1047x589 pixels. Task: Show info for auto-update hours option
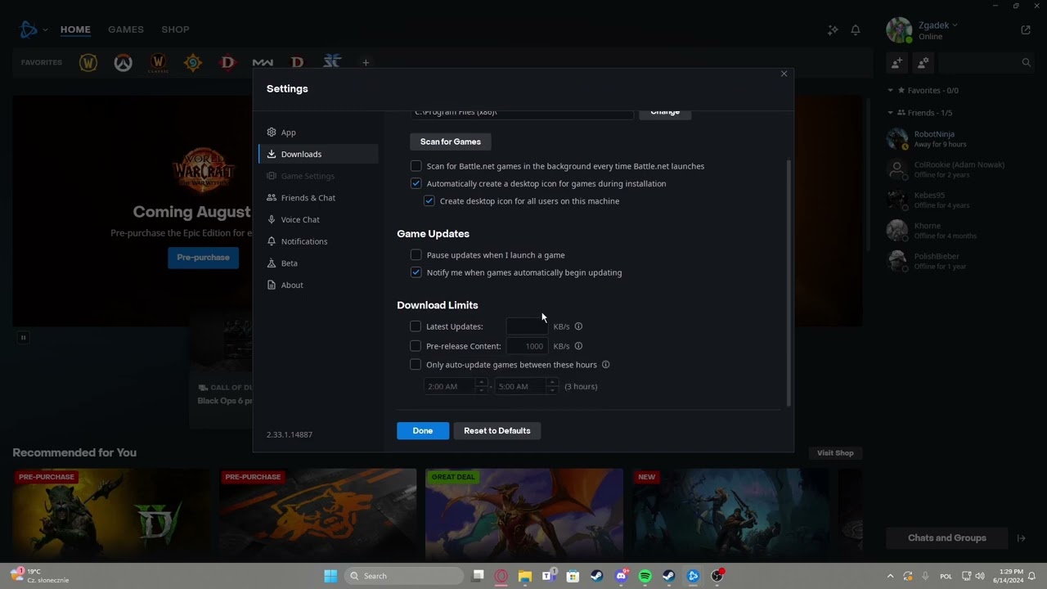click(605, 365)
